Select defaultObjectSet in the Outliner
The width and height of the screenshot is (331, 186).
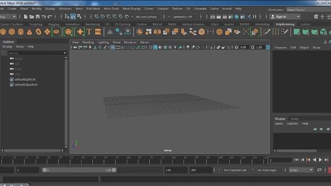coord(26,85)
